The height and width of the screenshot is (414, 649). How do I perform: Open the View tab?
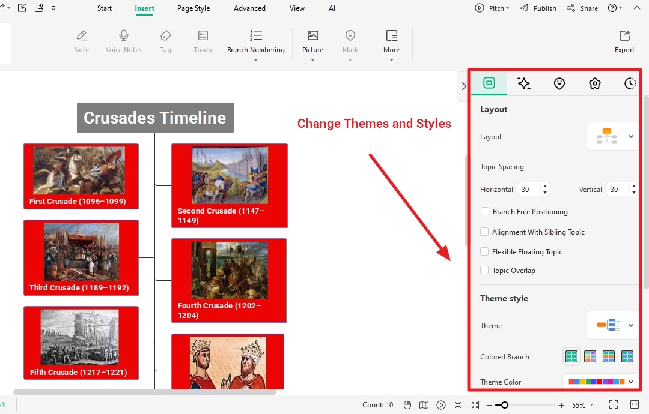coord(297,8)
